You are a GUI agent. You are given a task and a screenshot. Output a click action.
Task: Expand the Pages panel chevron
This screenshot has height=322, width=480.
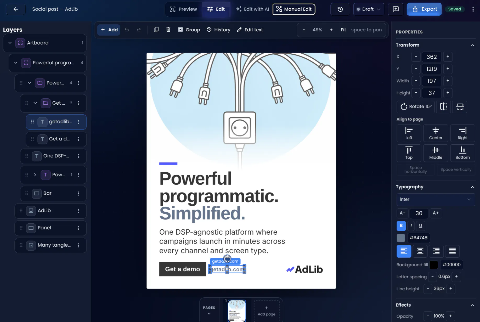209,314
